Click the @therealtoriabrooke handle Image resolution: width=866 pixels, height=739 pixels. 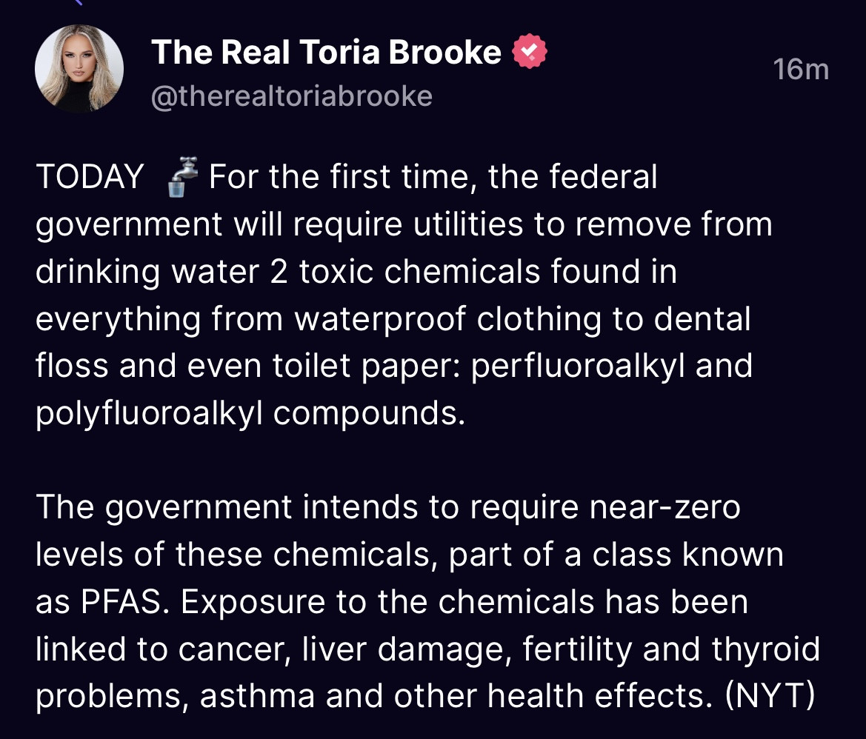(291, 96)
